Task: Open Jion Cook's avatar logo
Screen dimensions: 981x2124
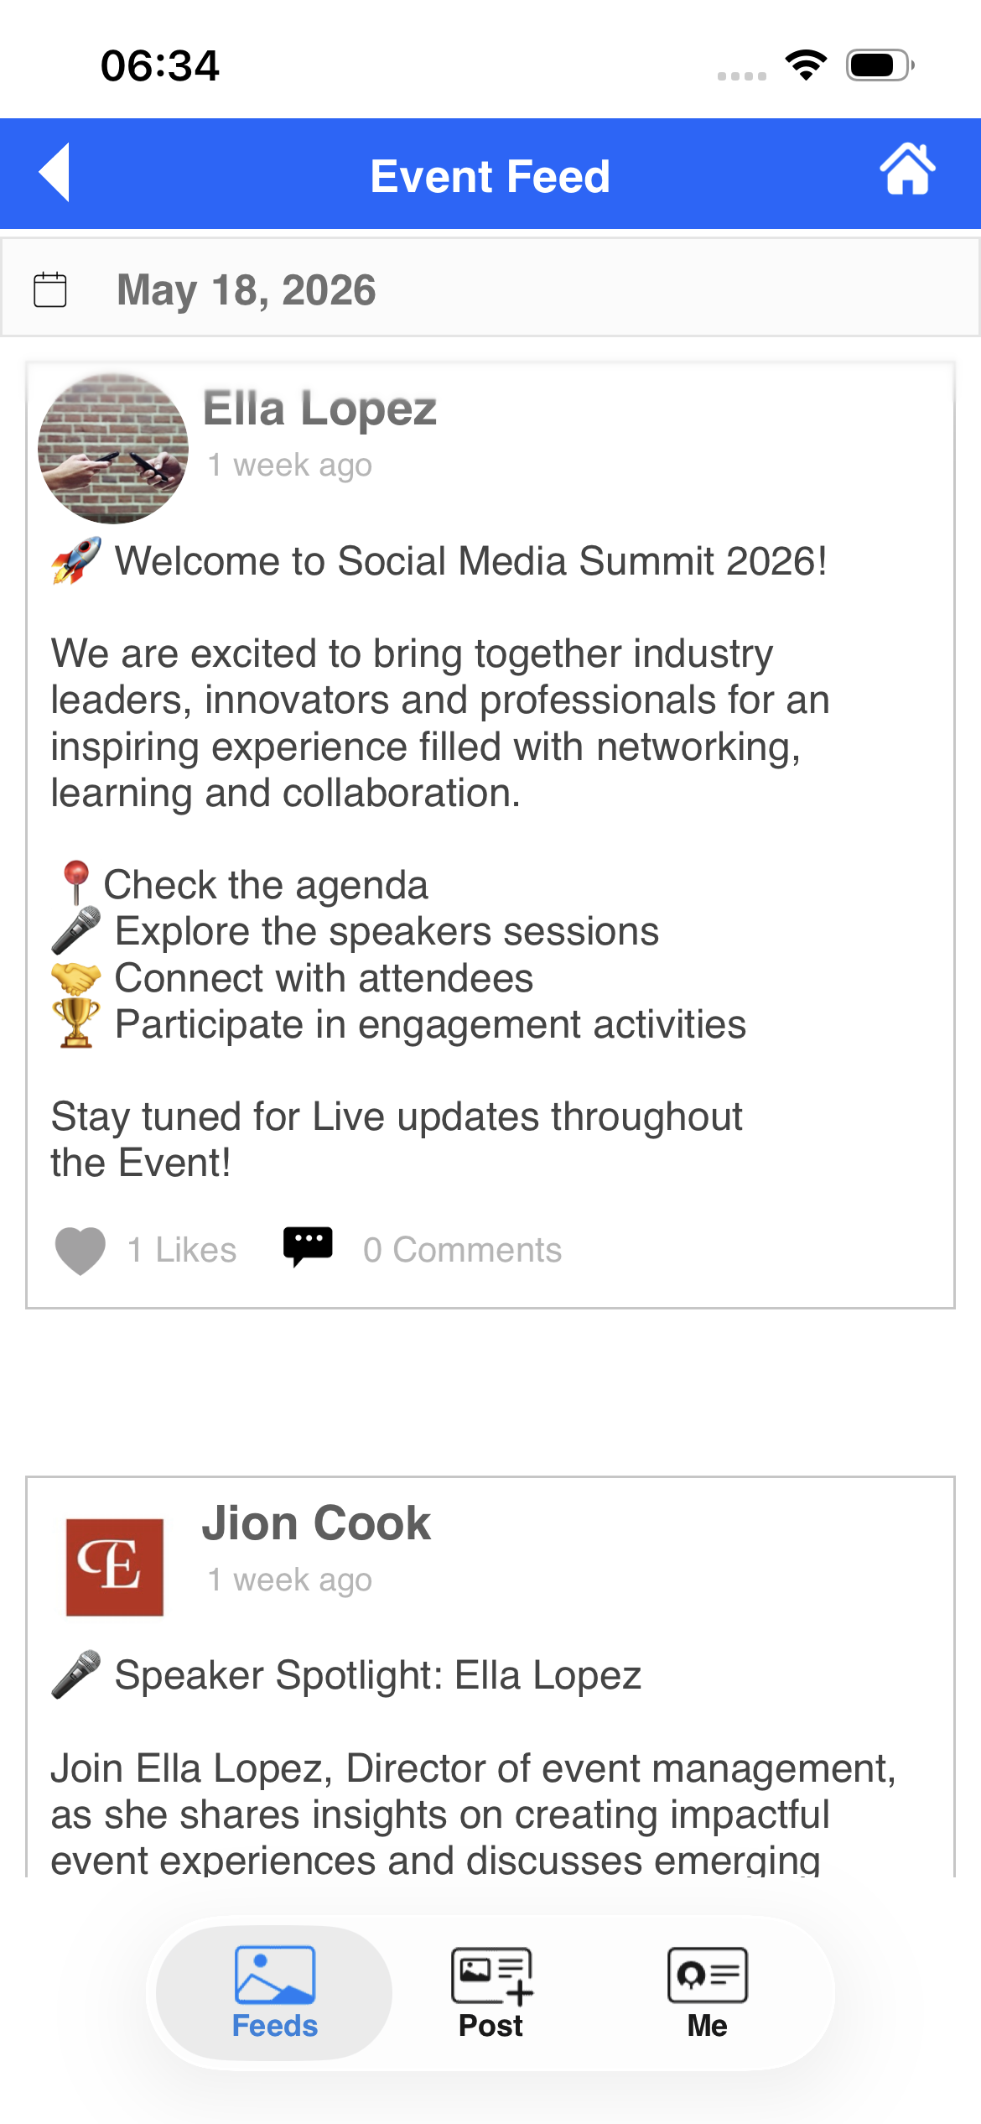Action: (115, 1567)
